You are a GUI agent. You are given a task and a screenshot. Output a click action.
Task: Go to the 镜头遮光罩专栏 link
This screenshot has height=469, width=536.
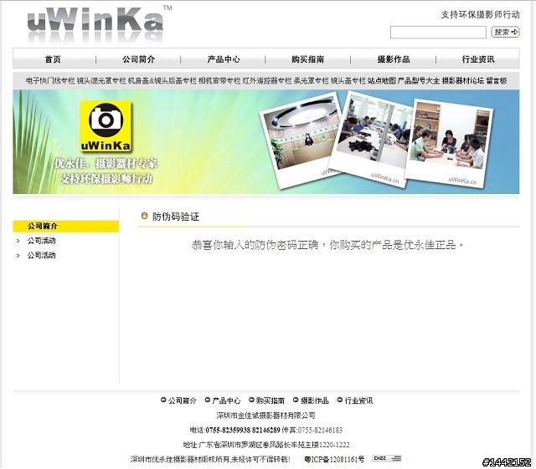(x=101, y=80)
